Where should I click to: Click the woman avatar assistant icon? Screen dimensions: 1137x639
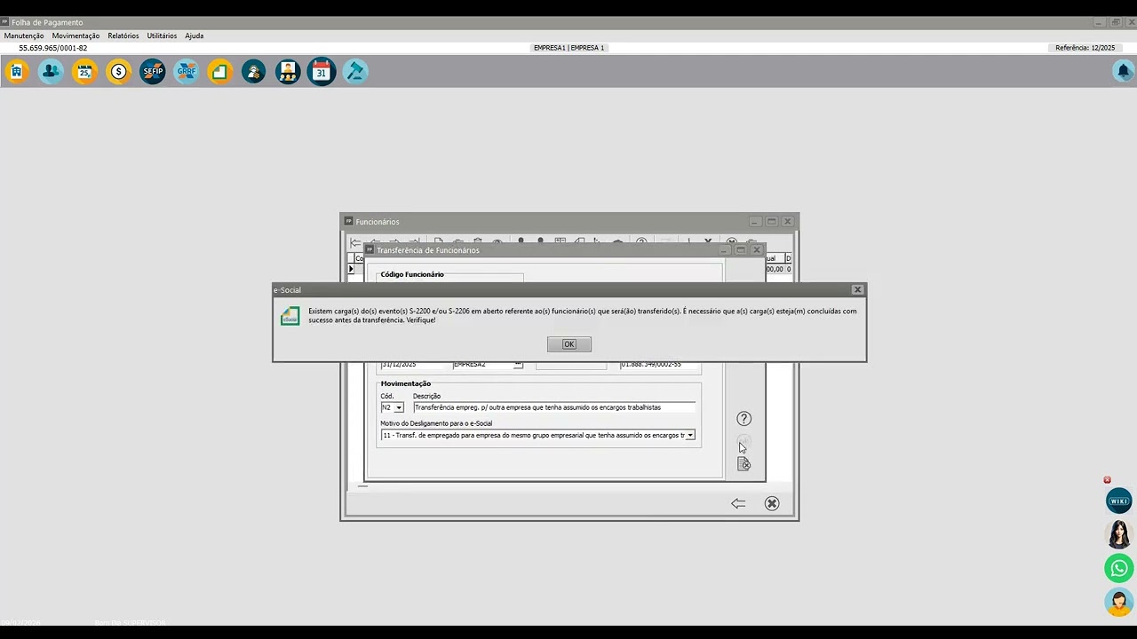(x=1119, y=534)
